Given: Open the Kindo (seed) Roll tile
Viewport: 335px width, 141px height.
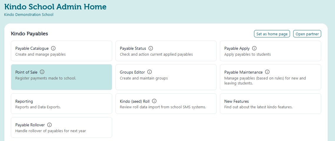Looking at the screenshot, I should tap(166, 104).
